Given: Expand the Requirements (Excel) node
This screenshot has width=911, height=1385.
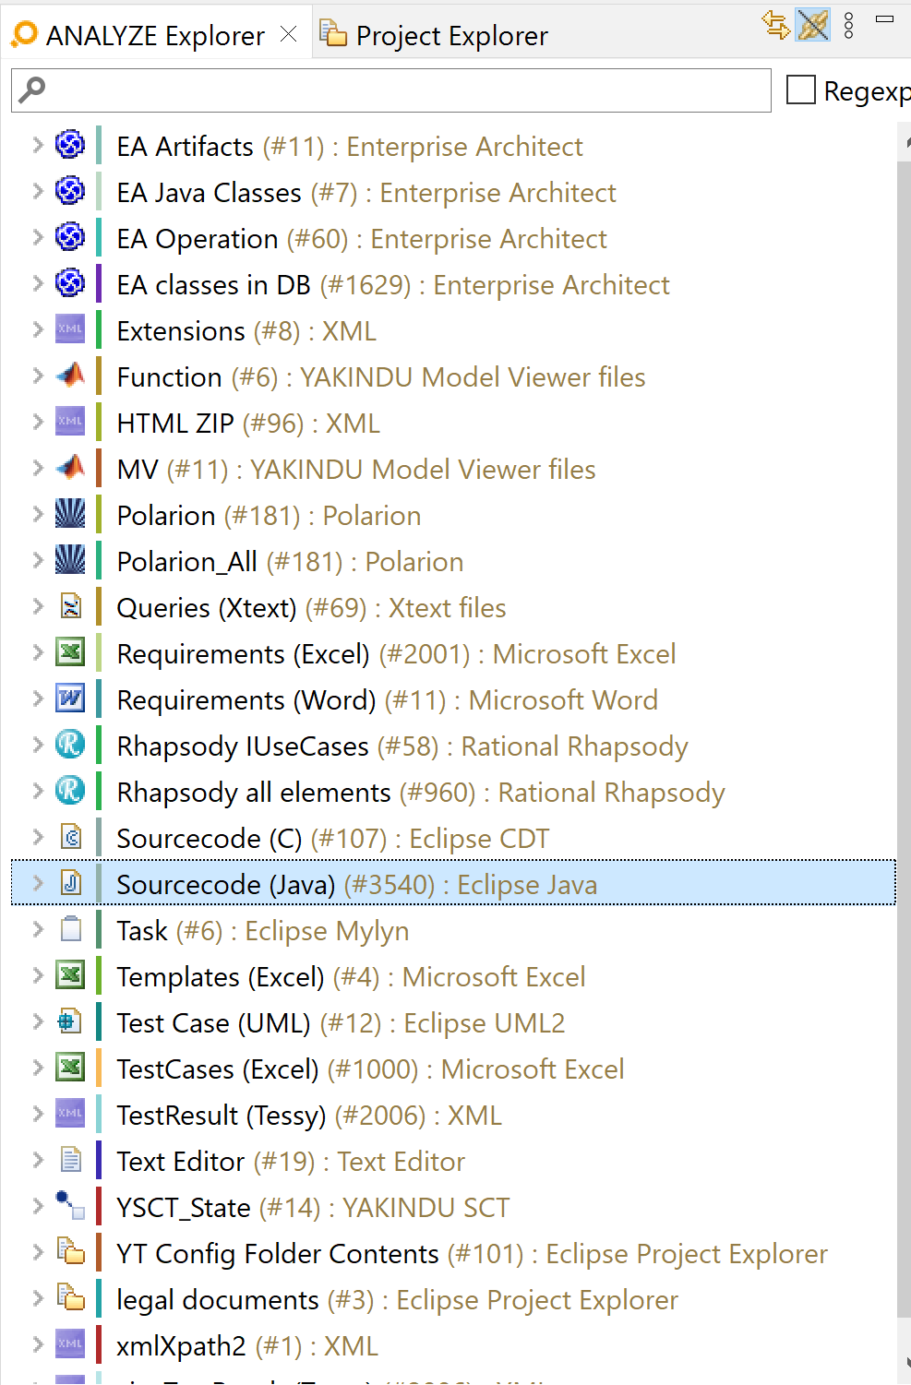Looking at the screenshot, I should (37, 652).
